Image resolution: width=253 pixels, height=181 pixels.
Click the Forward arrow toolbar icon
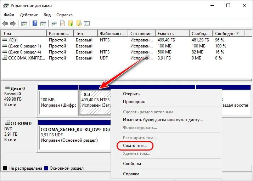tap(13, 23)
